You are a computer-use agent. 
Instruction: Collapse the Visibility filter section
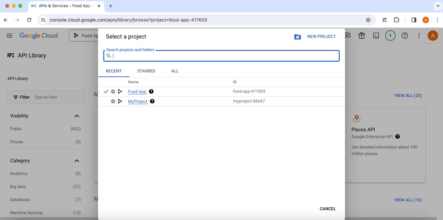(76, 116)
